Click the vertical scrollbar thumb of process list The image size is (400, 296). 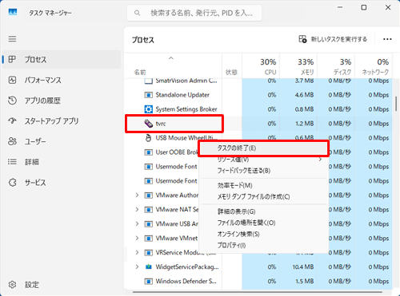tap(396, 104)
